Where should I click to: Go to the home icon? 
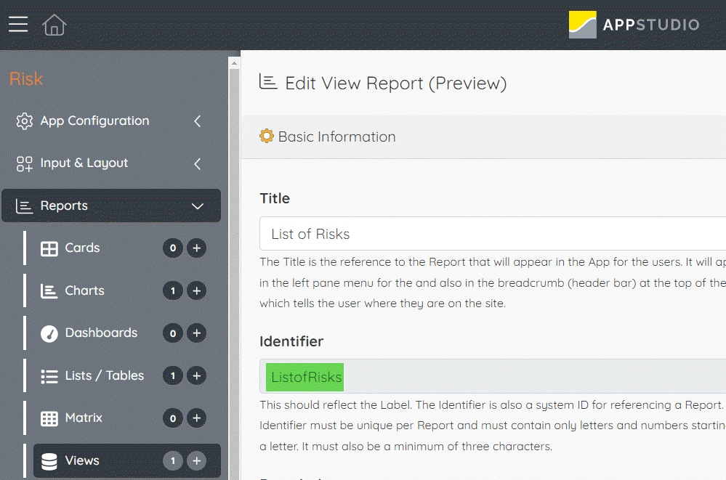(x=55, y=25)
